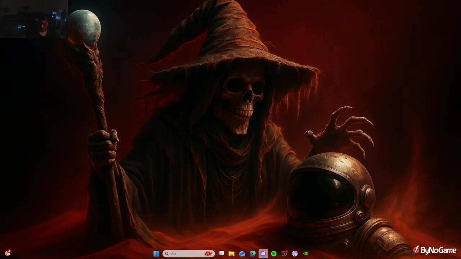Switch to Discord in taskbar

pyautogui.click(x=263, y=254)
